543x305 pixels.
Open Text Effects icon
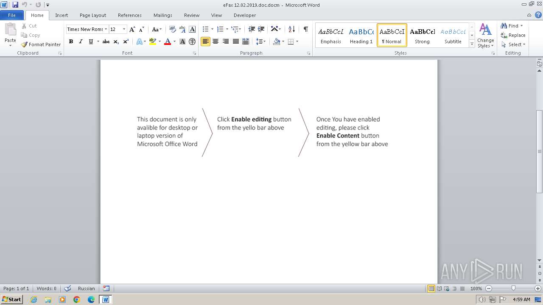click(139, 42)
